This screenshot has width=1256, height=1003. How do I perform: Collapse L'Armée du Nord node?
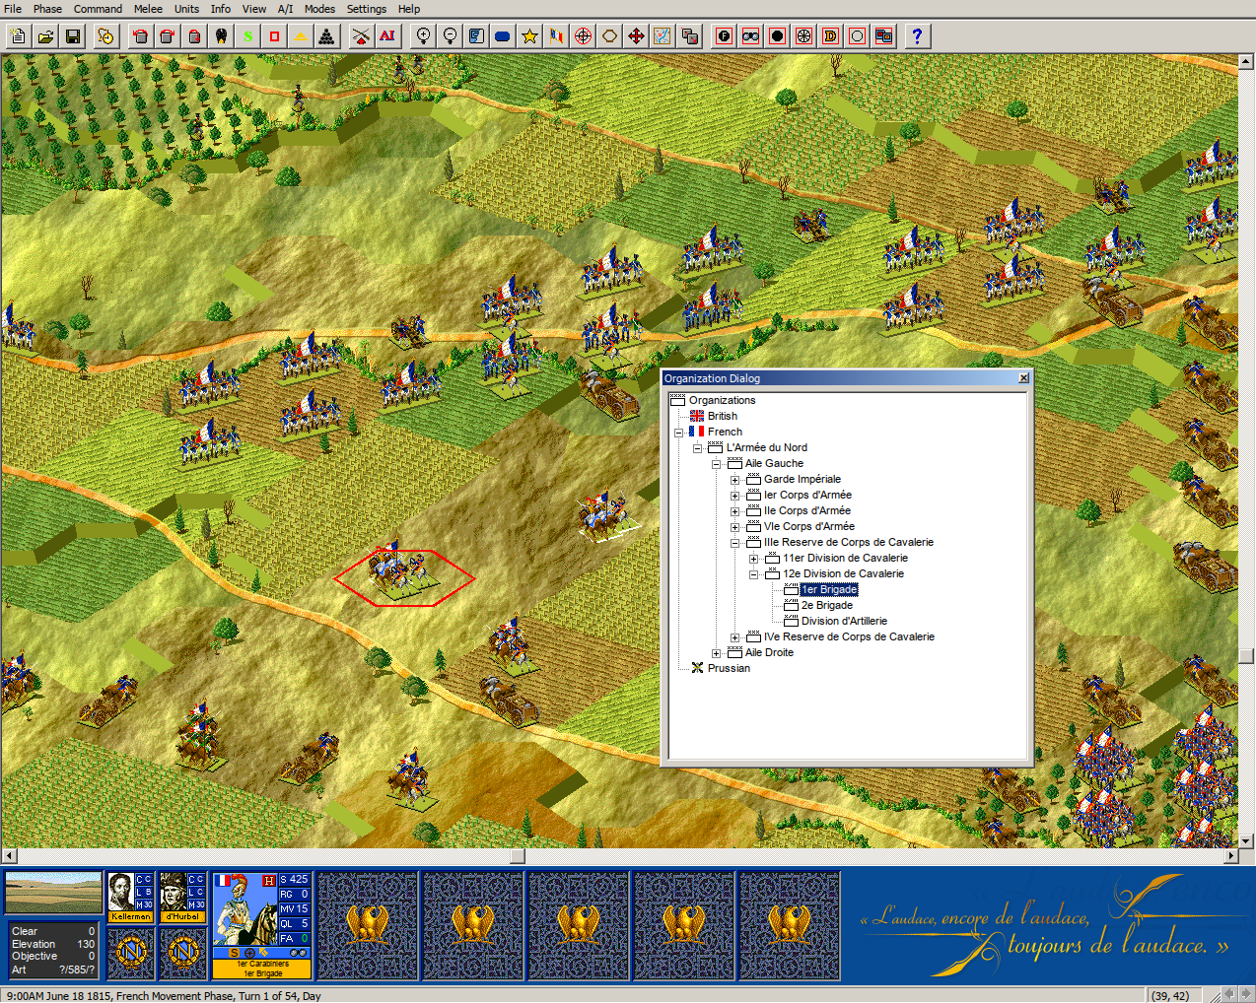click(x=697, y=448)
